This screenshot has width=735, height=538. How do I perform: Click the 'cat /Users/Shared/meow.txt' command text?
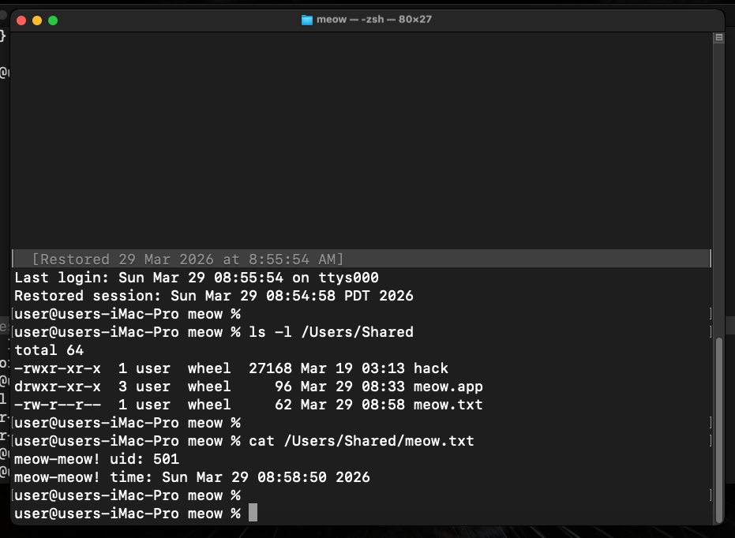[x=361, y=441]
